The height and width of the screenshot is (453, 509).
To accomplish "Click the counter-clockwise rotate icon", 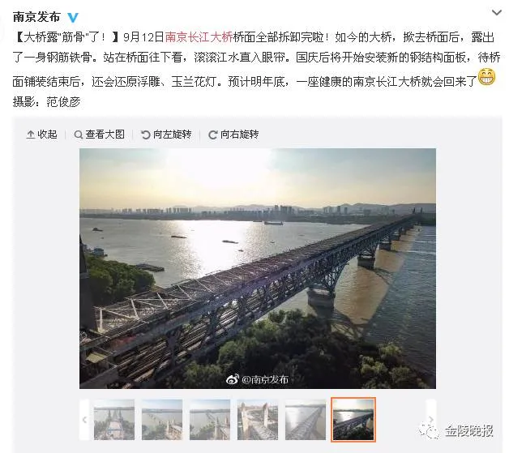I will click(x=146, y=135).
